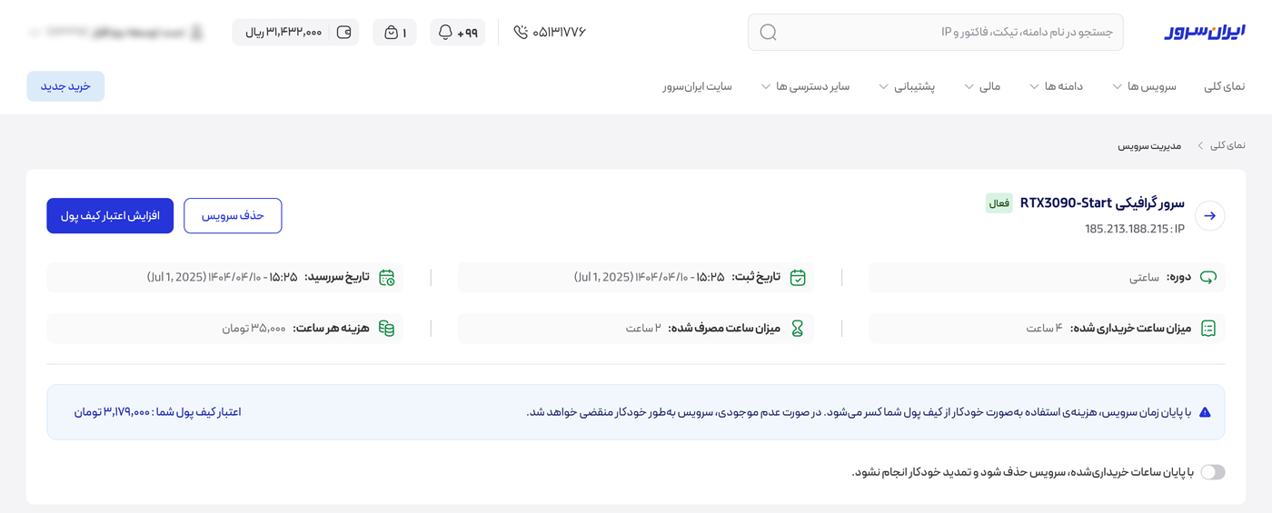Click the search magnifier icon
The width and height of the screenshot is (1272, 513).
click(x=768, y=33)
